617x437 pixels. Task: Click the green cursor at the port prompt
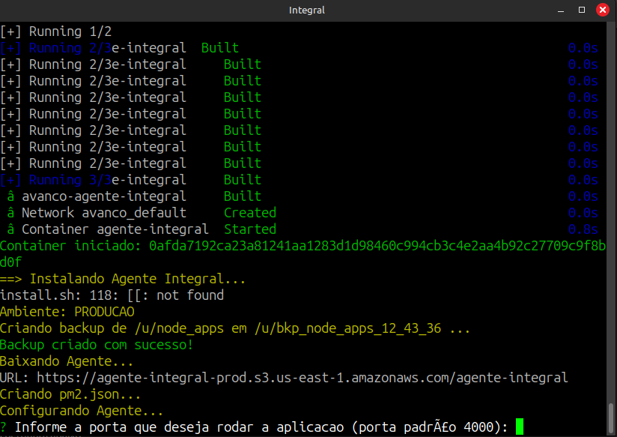click(x=520, y=427)
